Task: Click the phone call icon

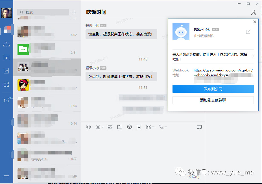Action: 161,127
